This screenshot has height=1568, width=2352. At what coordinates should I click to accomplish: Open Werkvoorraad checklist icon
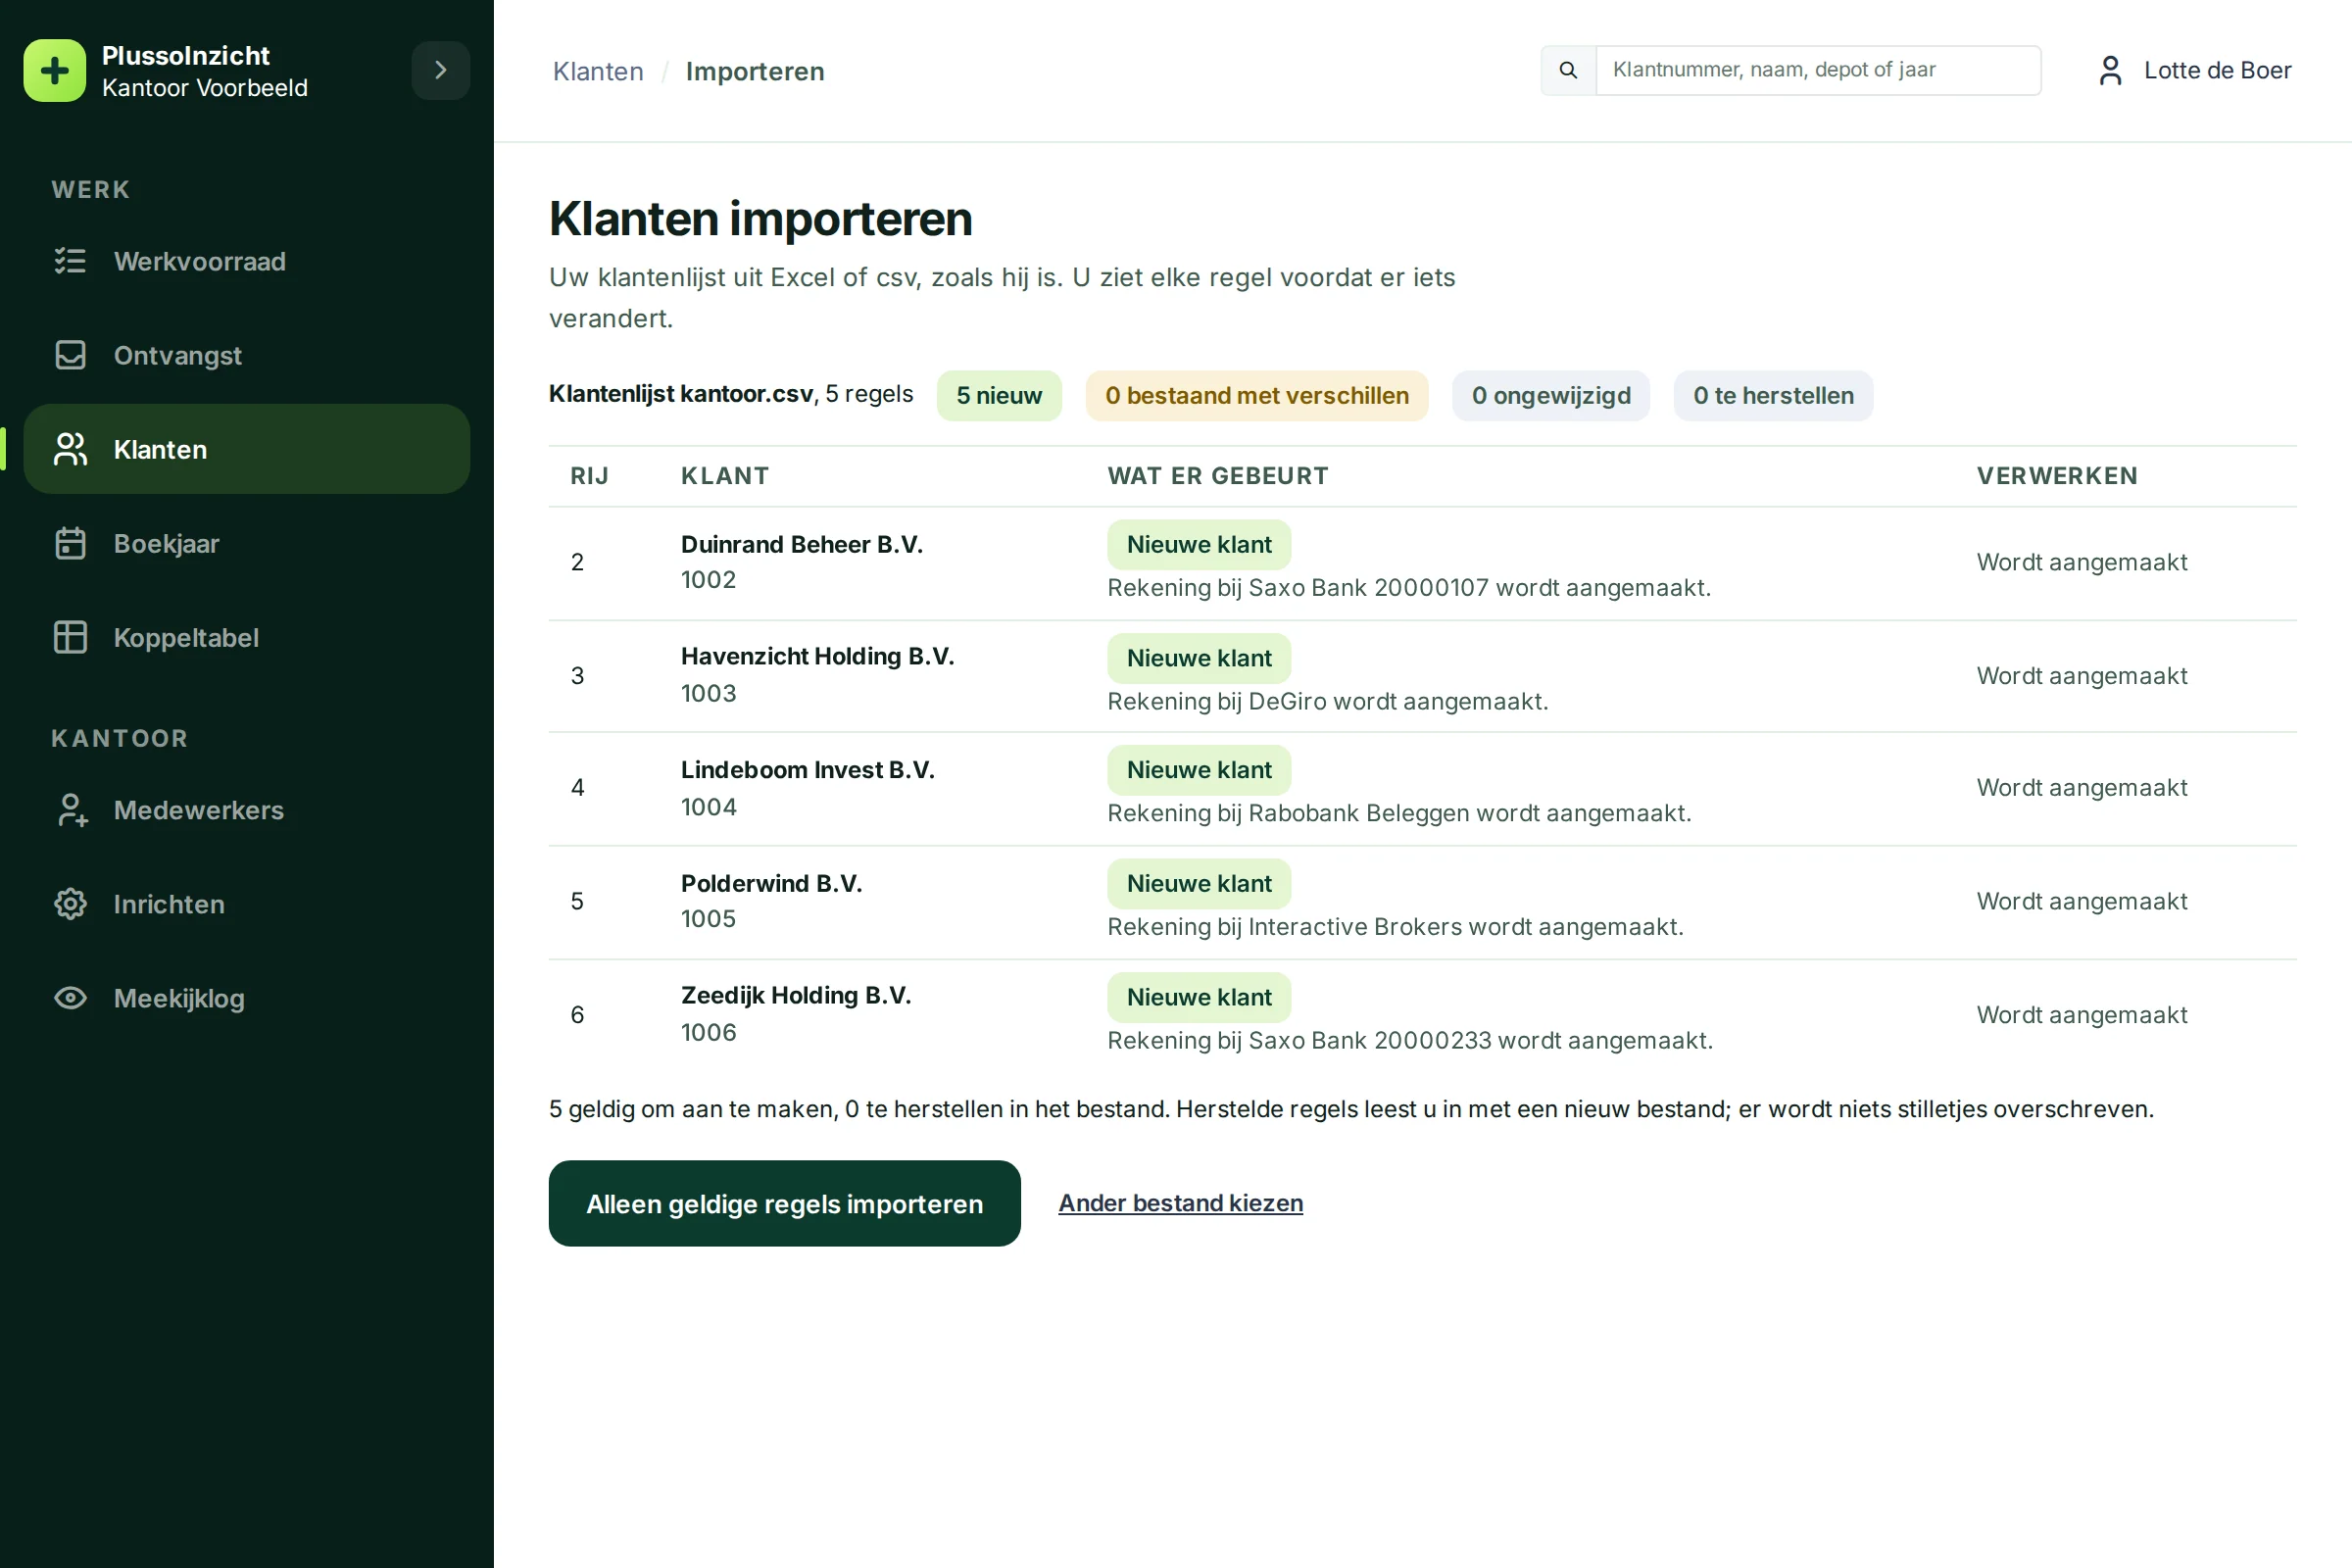(70, 261)
